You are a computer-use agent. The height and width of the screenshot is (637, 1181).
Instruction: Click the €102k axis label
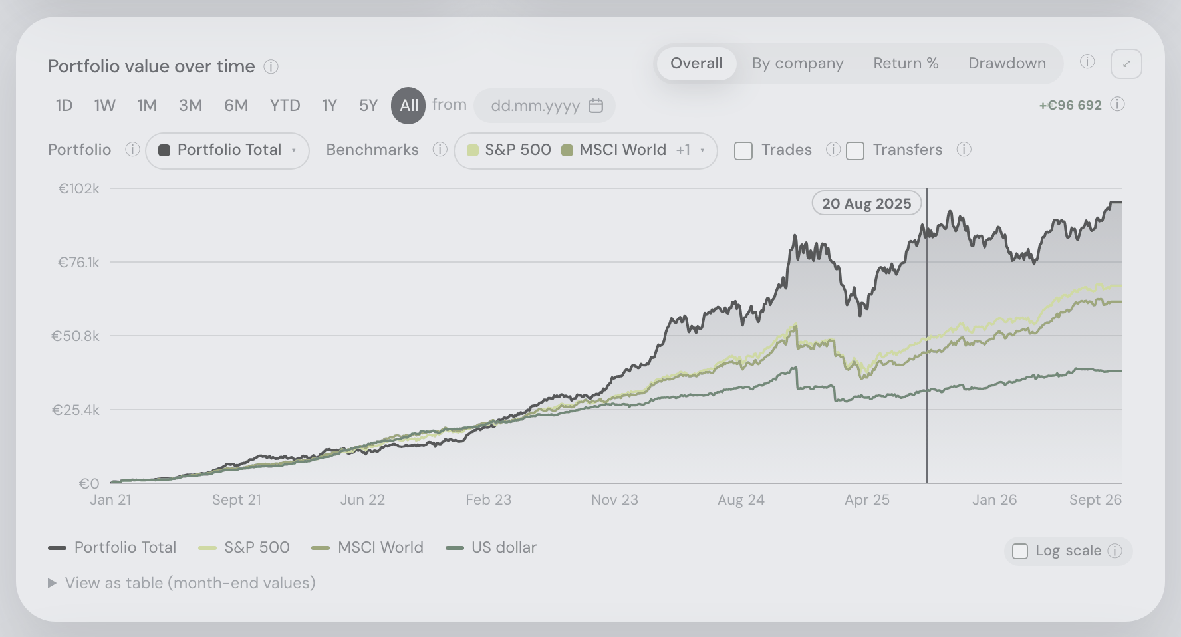(x=79, y=188)
